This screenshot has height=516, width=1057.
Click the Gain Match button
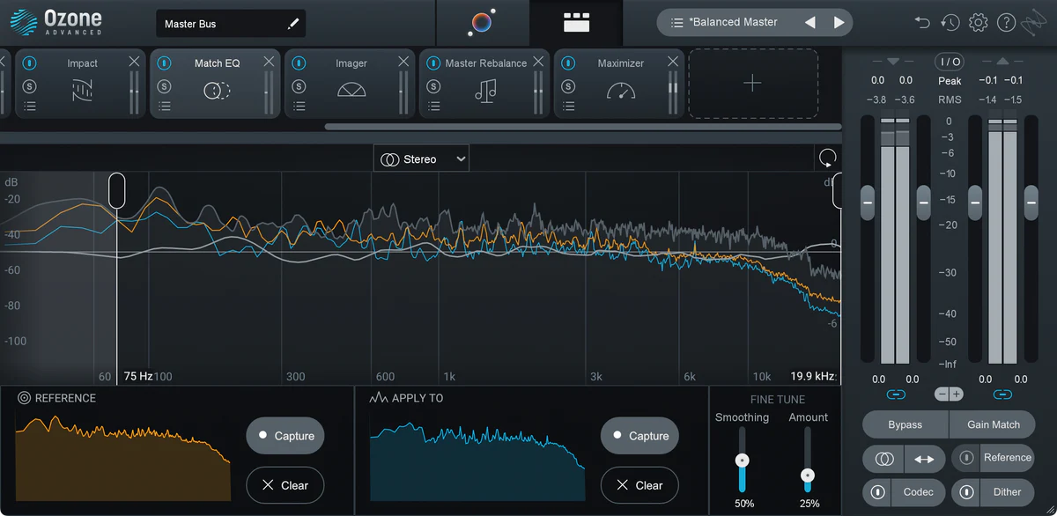993,424
